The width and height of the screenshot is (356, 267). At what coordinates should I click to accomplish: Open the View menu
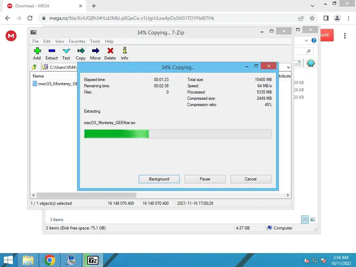coord(59,41)
